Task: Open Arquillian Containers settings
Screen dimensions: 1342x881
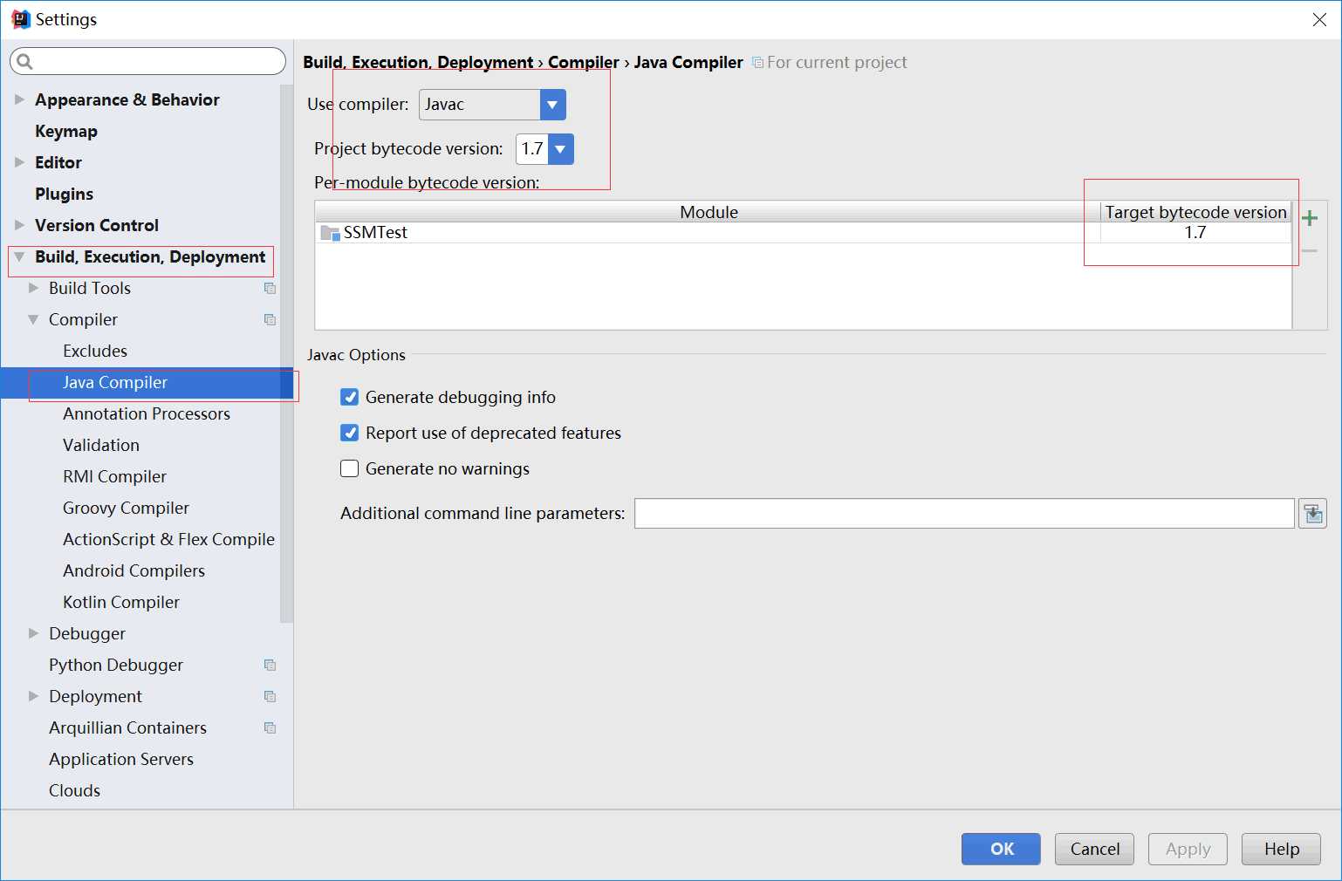Action: (127, 728)
